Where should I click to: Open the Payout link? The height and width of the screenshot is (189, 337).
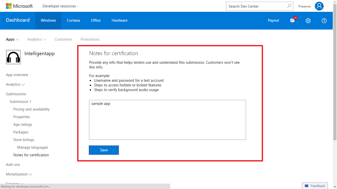[273, 20]
